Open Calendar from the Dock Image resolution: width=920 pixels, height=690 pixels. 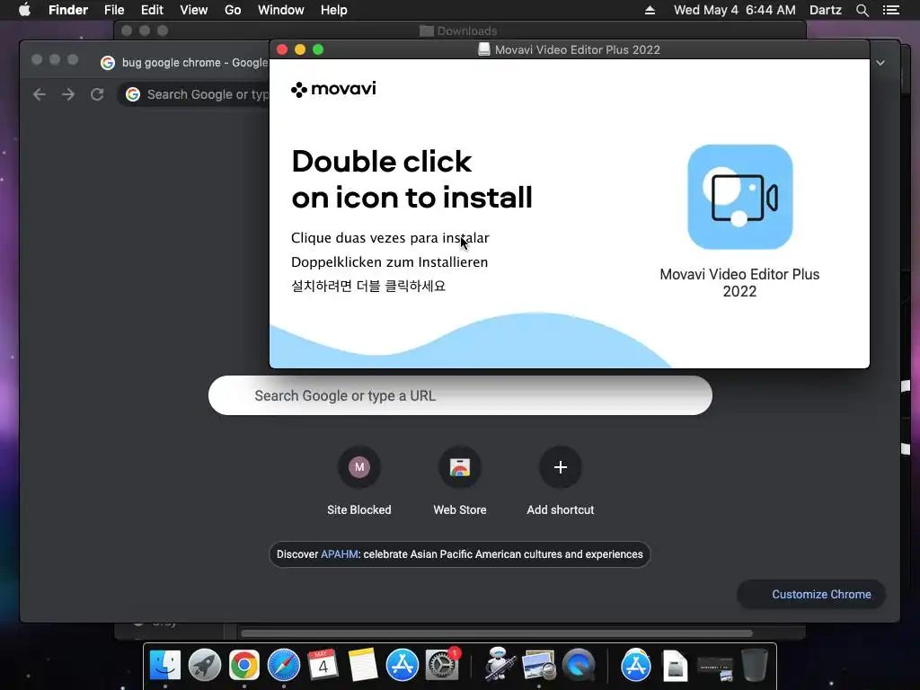pos(323,665)
